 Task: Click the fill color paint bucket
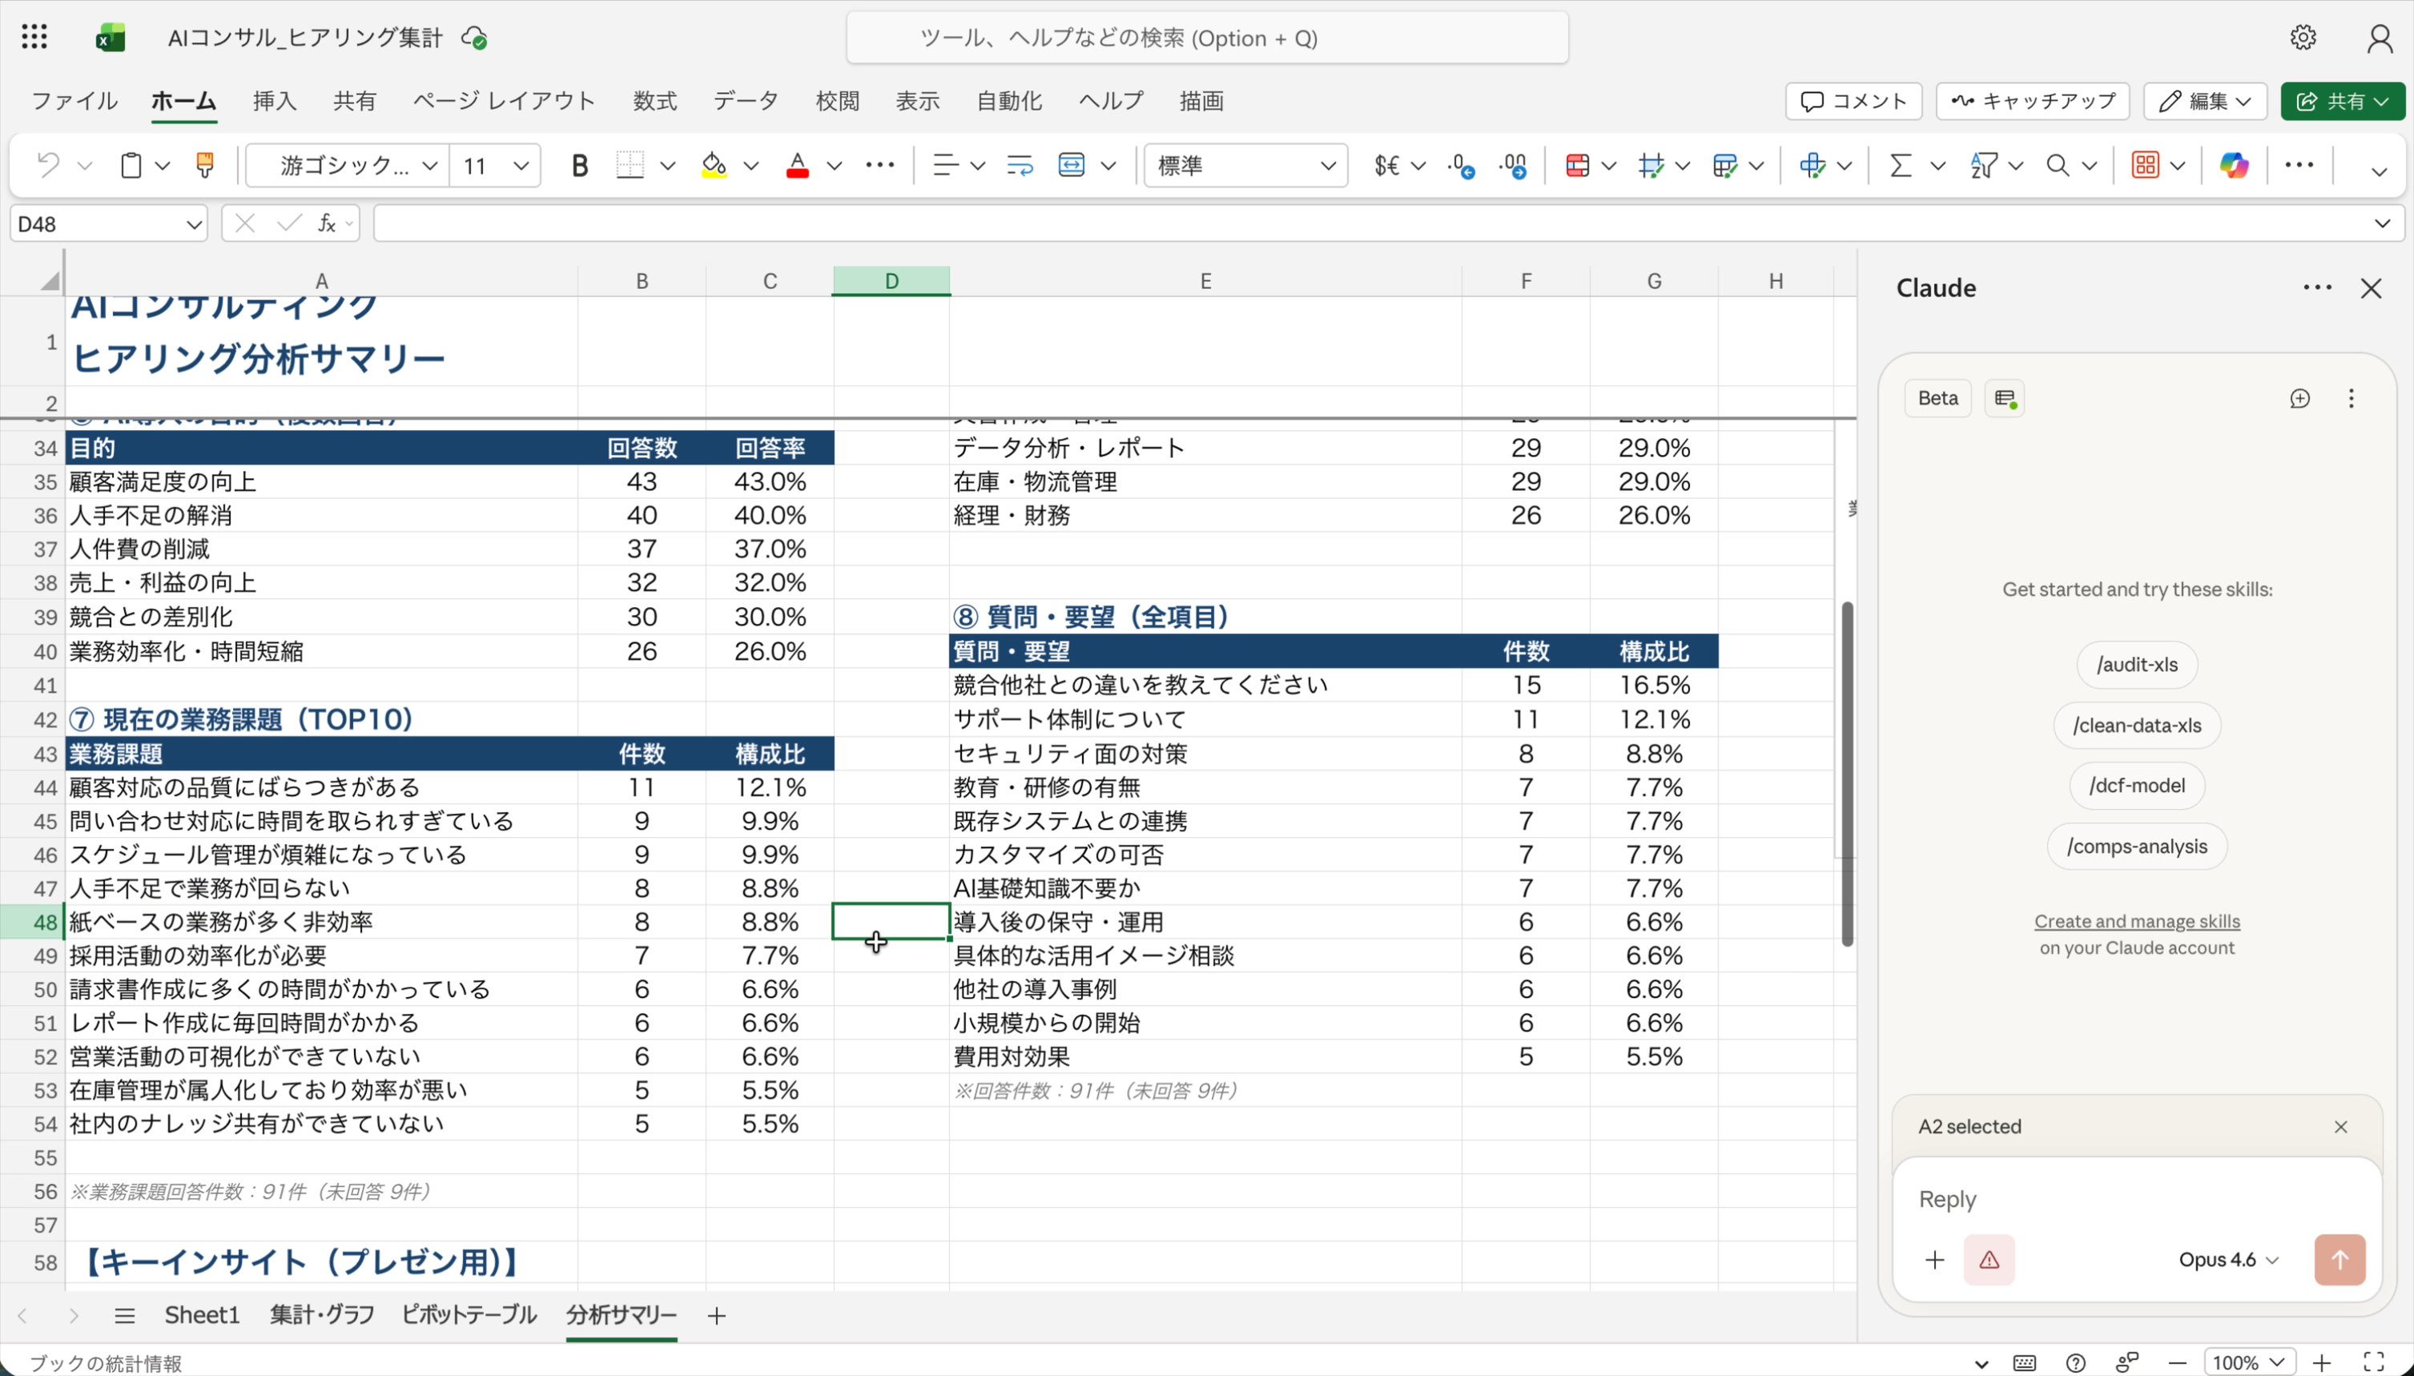click(x=714, y=165)
